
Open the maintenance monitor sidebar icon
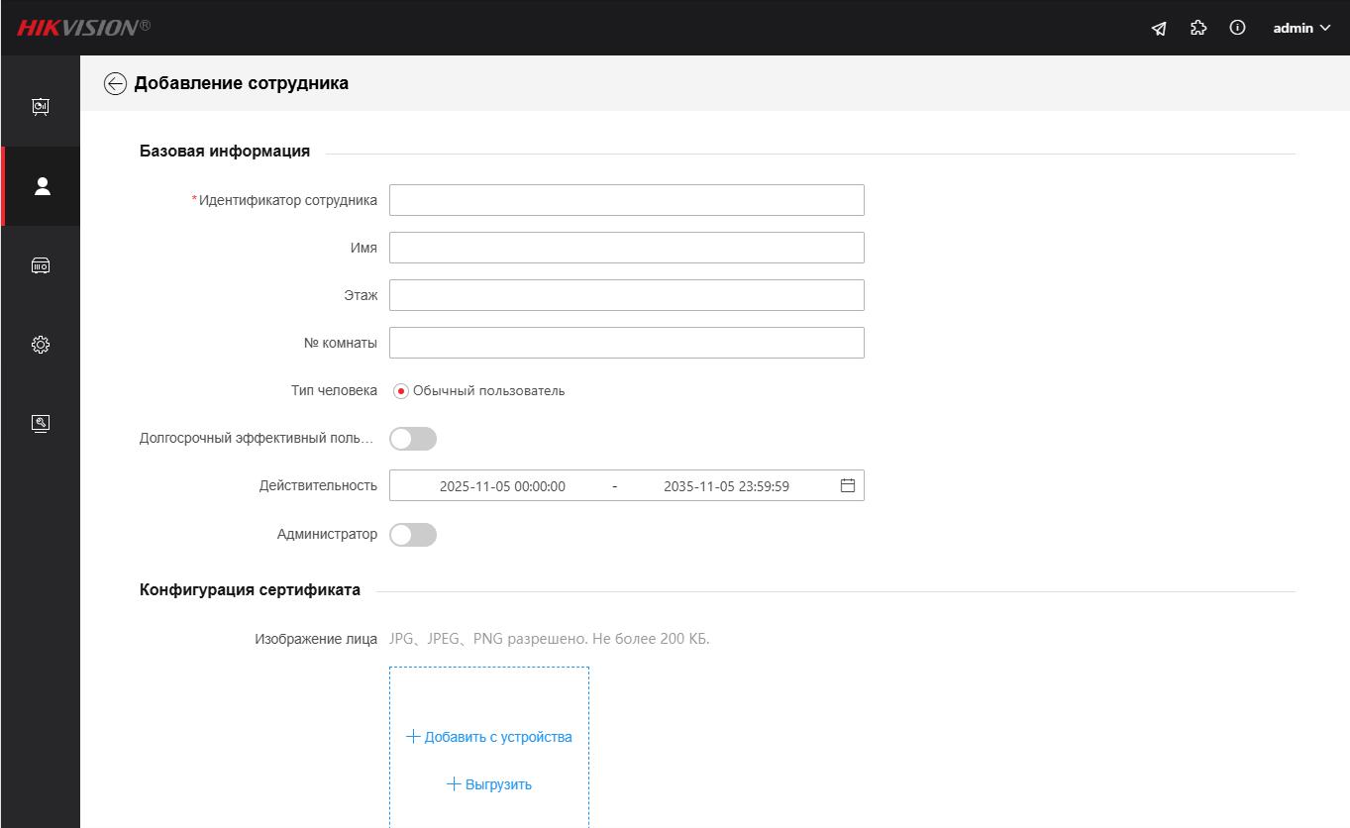pyautogui.click(x=41, y=424)
